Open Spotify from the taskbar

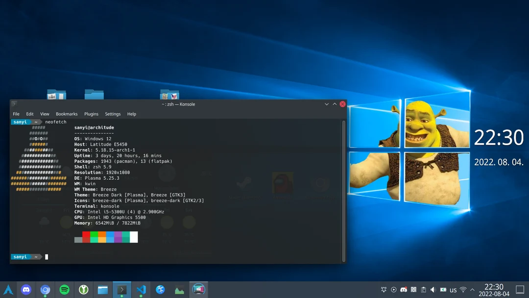64,290
